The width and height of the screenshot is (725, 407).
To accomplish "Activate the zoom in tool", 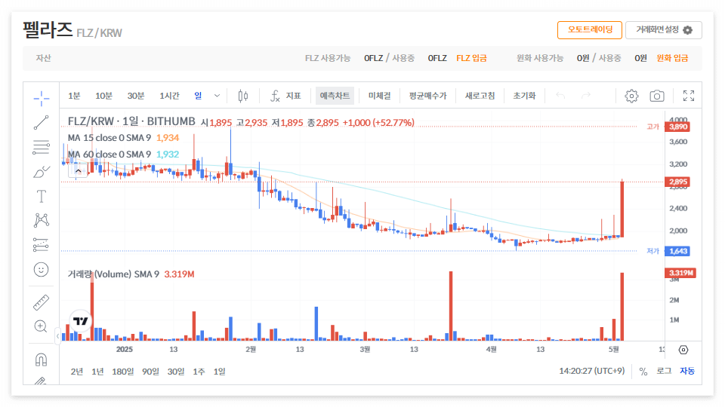I will [41, 326].
